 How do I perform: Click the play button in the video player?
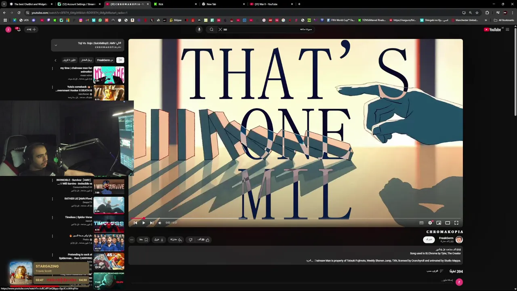pos(143,223)
